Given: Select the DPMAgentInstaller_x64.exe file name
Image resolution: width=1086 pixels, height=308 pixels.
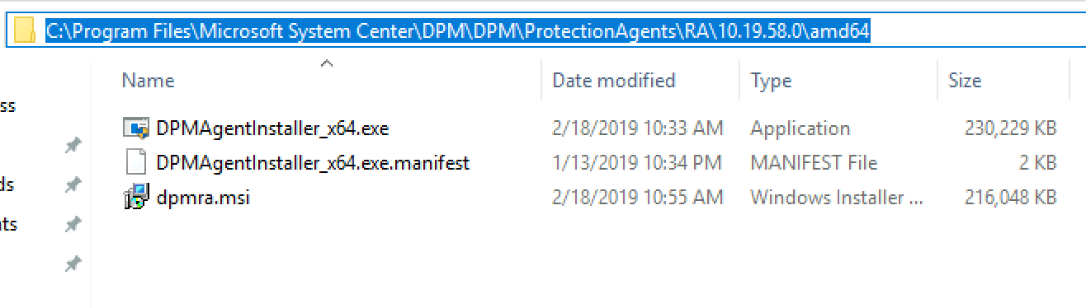Looking at the screenshot, I should tap(272, 128).
